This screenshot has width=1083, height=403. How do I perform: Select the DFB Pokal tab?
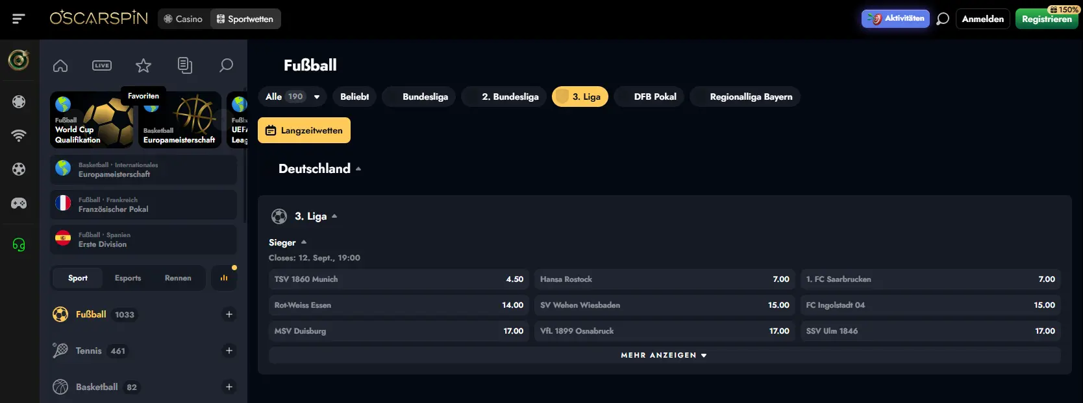coord(654,97)
